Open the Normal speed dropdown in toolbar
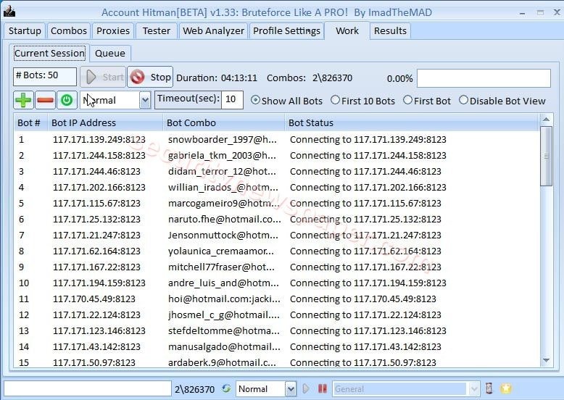The width and height of the screenshot is (564, 400). [145, 100]
